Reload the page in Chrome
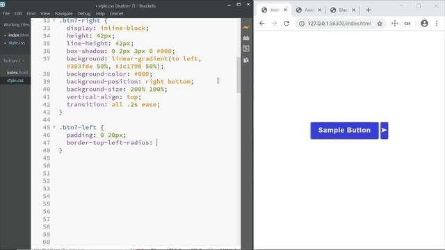 coord(286,24)
